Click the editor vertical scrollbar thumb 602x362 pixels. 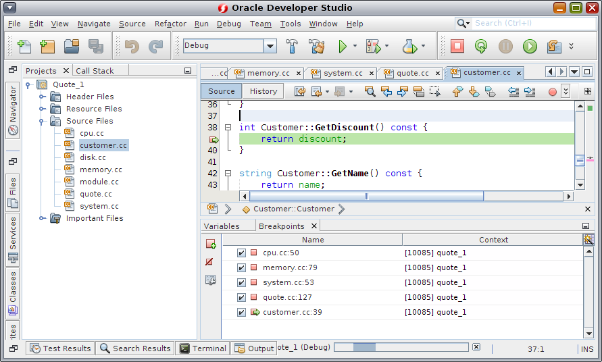[x=580, y=161]
